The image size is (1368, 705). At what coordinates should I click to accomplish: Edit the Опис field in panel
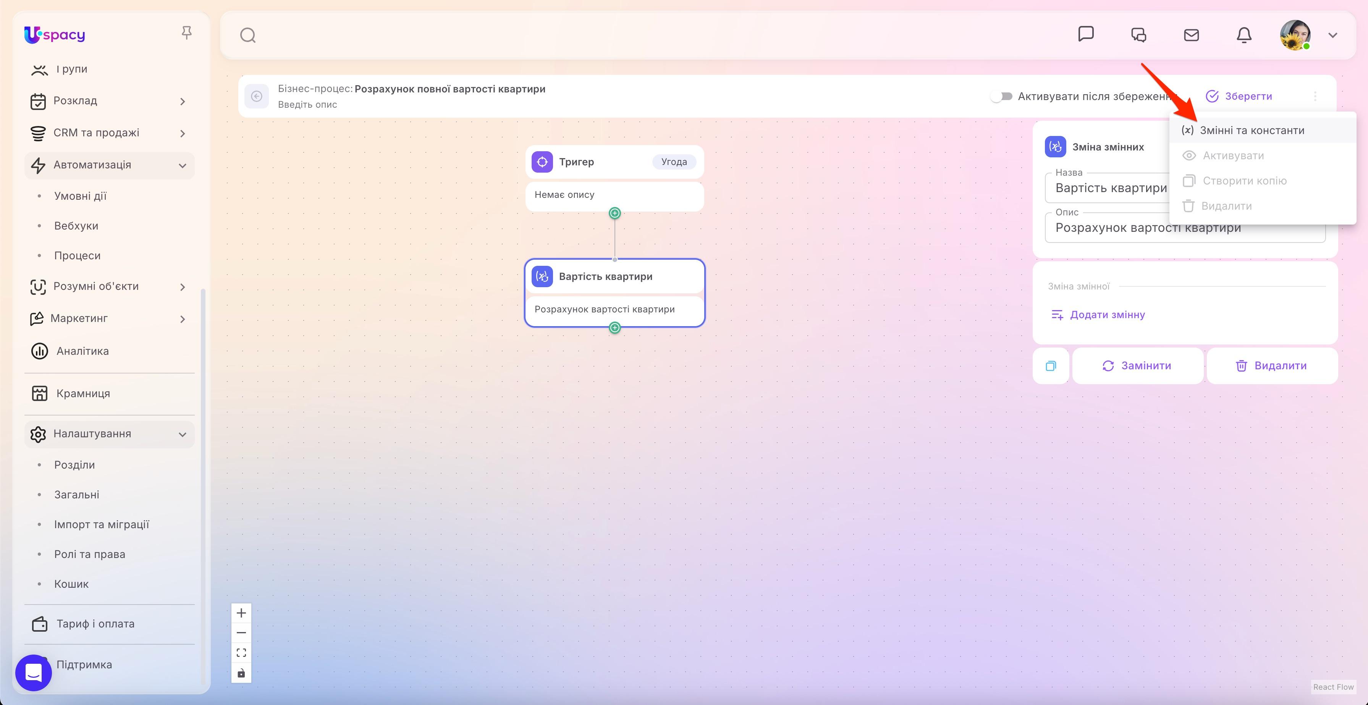tap(1185, 227)
